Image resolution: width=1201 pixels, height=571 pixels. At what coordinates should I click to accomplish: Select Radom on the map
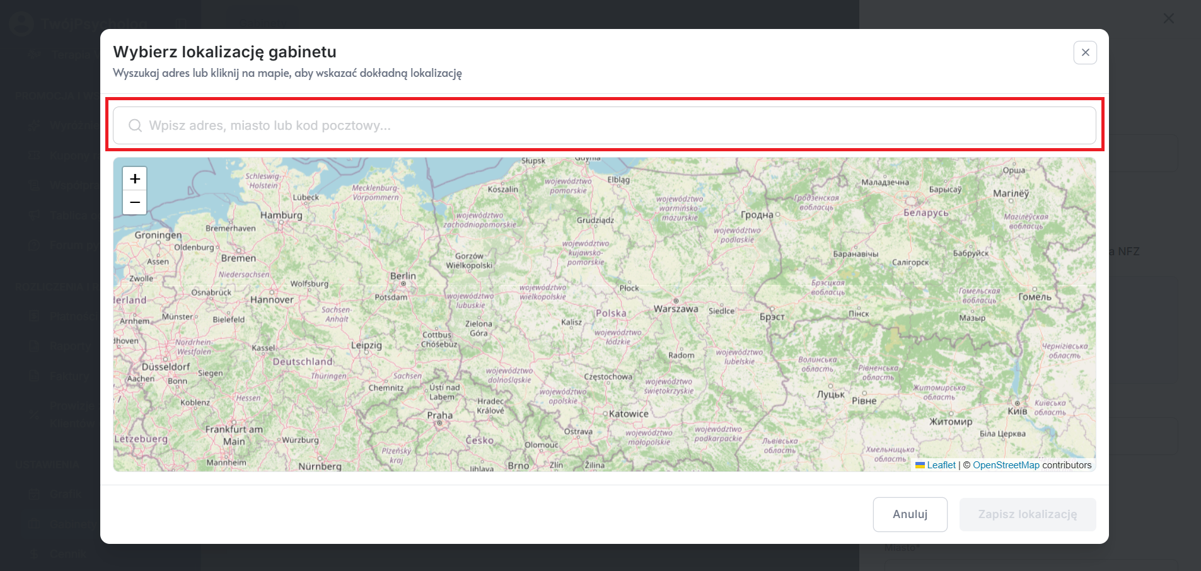point(681,355)
